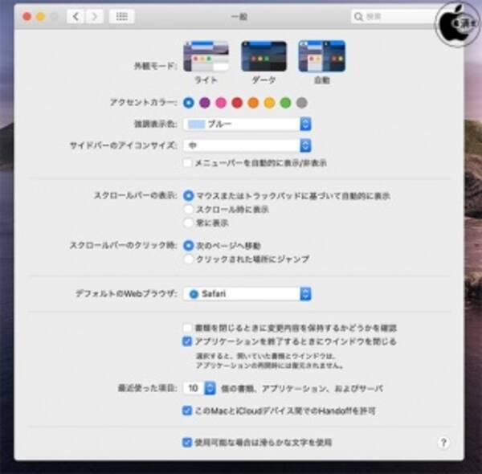Choose the graphite accent color
Viewport: 482px width, 474px height.
[302, 103]
